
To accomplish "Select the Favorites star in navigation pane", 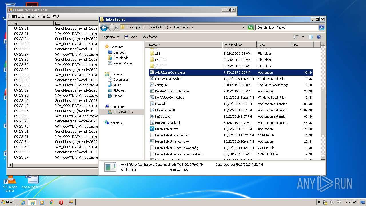I will (x=107, y=47).
